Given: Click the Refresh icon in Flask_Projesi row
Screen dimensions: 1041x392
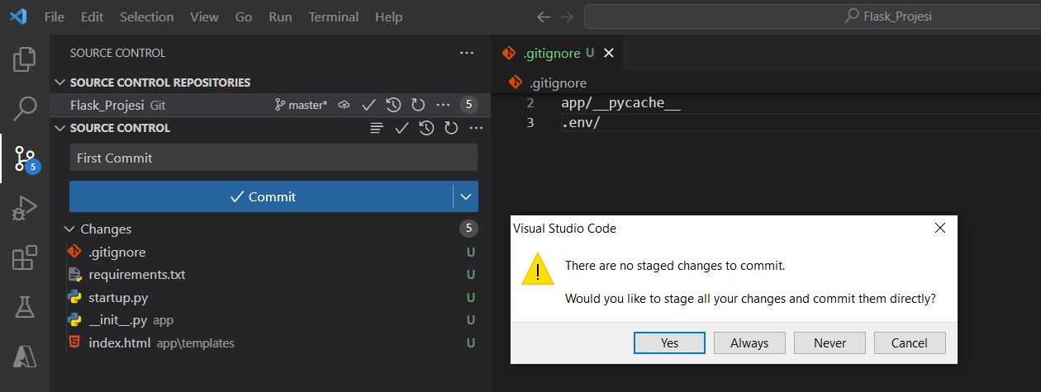Looking at the screenshot, I should pos(418,105).
